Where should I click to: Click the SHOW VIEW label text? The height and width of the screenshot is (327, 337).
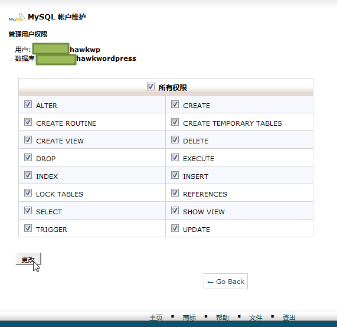click(x=204, y=212)
